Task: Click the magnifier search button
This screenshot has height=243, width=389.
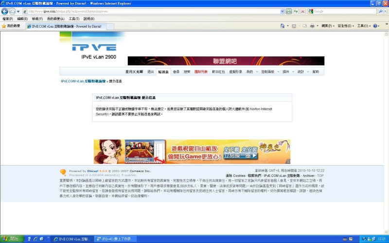Action: 380,11
